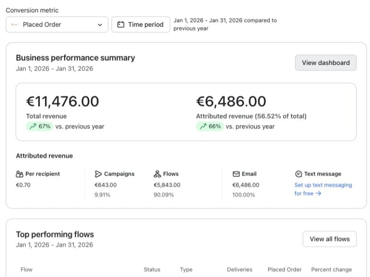Click the 'Business performance summary' heading

(x=75, y=58)
